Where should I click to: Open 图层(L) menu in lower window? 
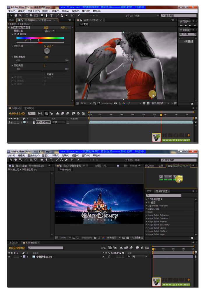pyautogui.click(x=45, y=155)
